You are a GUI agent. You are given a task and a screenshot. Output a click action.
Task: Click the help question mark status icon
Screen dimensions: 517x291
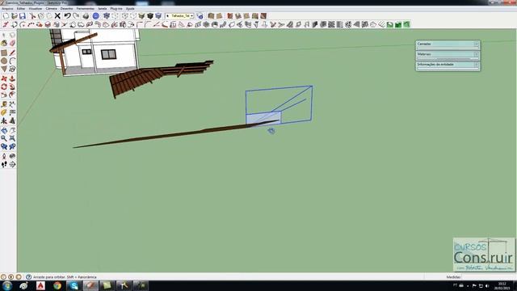click(x=29, y=277)
